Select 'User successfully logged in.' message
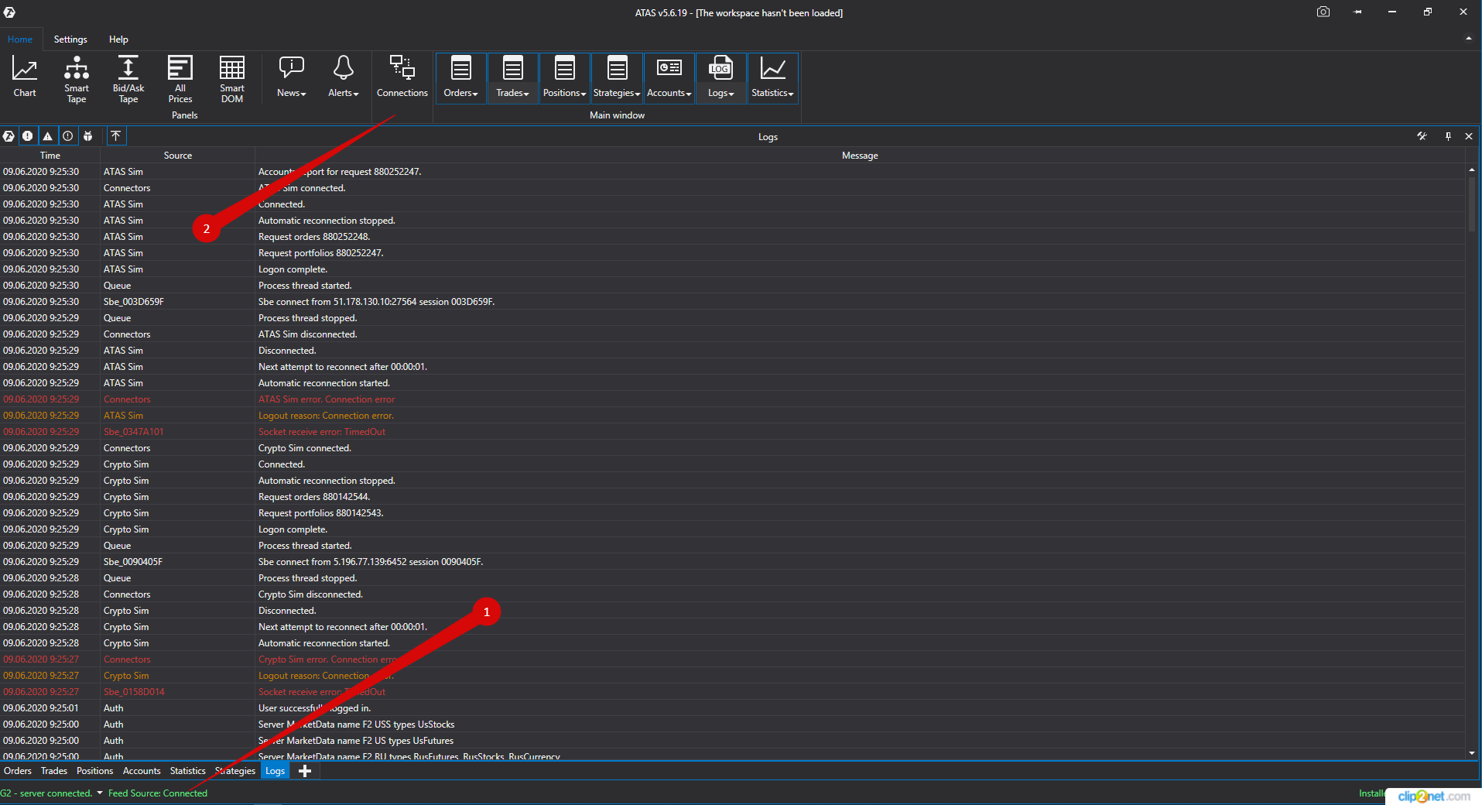Viewport: 1482px width, 805px height. [314, 708]
